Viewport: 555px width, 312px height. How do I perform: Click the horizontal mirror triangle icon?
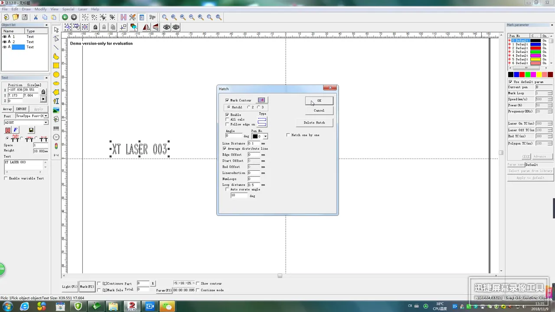(146, 27)
